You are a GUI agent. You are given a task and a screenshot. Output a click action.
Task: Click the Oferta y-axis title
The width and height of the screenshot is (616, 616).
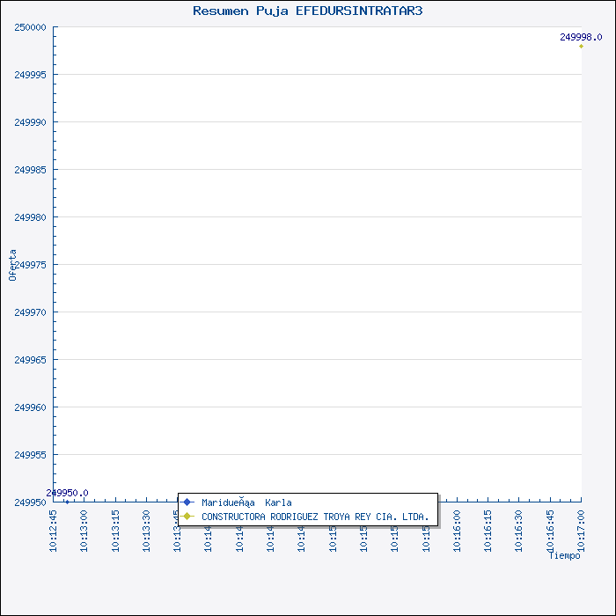pyautogui.click(x=12, y=264)
